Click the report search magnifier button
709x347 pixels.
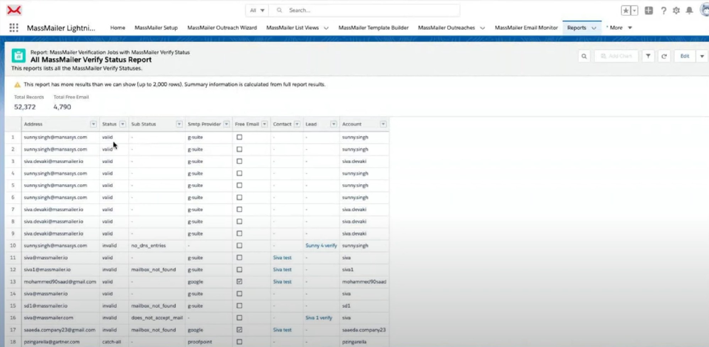[584, 56]
